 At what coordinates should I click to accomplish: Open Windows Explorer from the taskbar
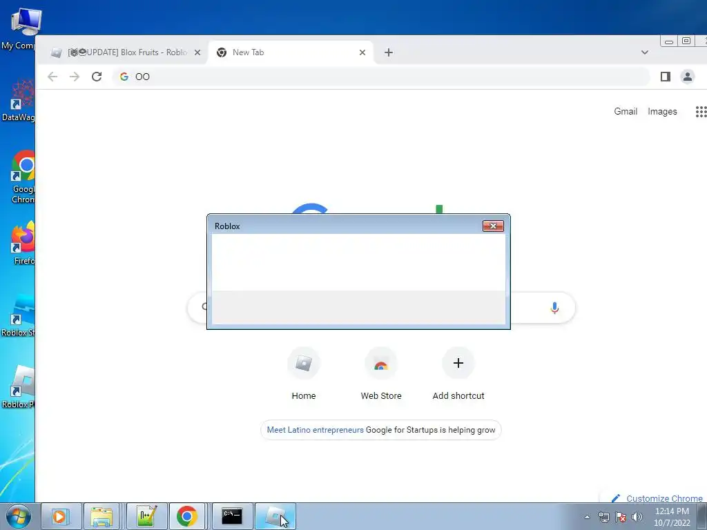[x=101, y=516]
